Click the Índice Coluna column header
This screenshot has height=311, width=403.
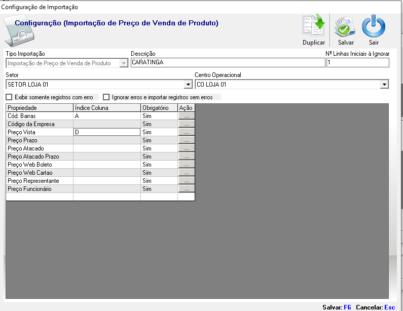[107, 107]
